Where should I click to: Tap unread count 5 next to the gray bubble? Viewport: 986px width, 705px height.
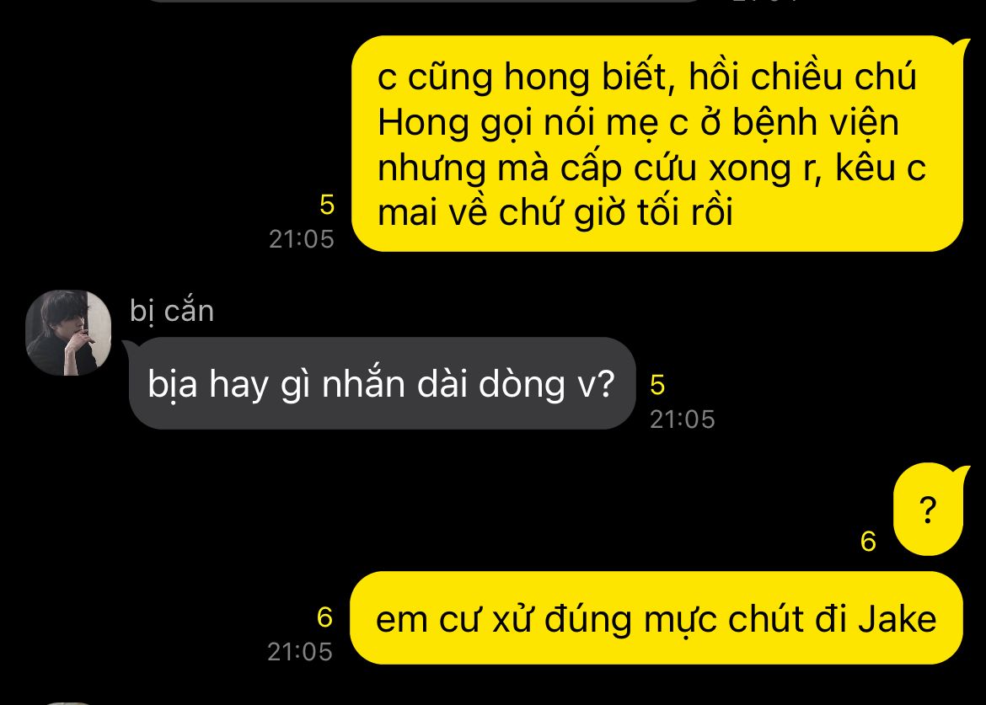coord(657,385)
